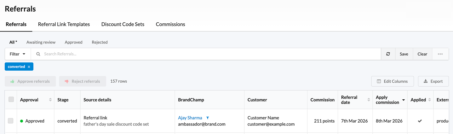Toggle the select-all rows checkbox
Image resolution: width=453 pixels, height=134 pixels.
tap(11, 99)
